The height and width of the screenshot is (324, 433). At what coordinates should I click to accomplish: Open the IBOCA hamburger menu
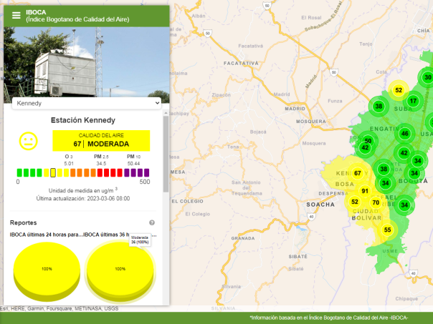click(x=16, y=15)
